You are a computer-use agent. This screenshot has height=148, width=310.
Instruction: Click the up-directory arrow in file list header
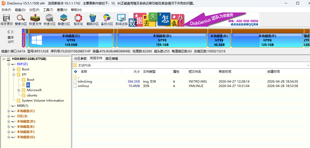pos(75,72)
